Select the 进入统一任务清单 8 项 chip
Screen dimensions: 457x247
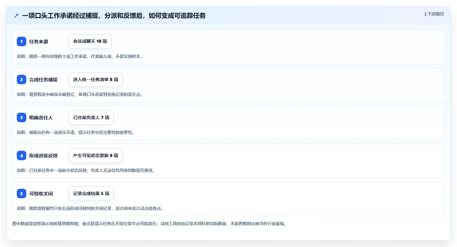click(96, 79)
